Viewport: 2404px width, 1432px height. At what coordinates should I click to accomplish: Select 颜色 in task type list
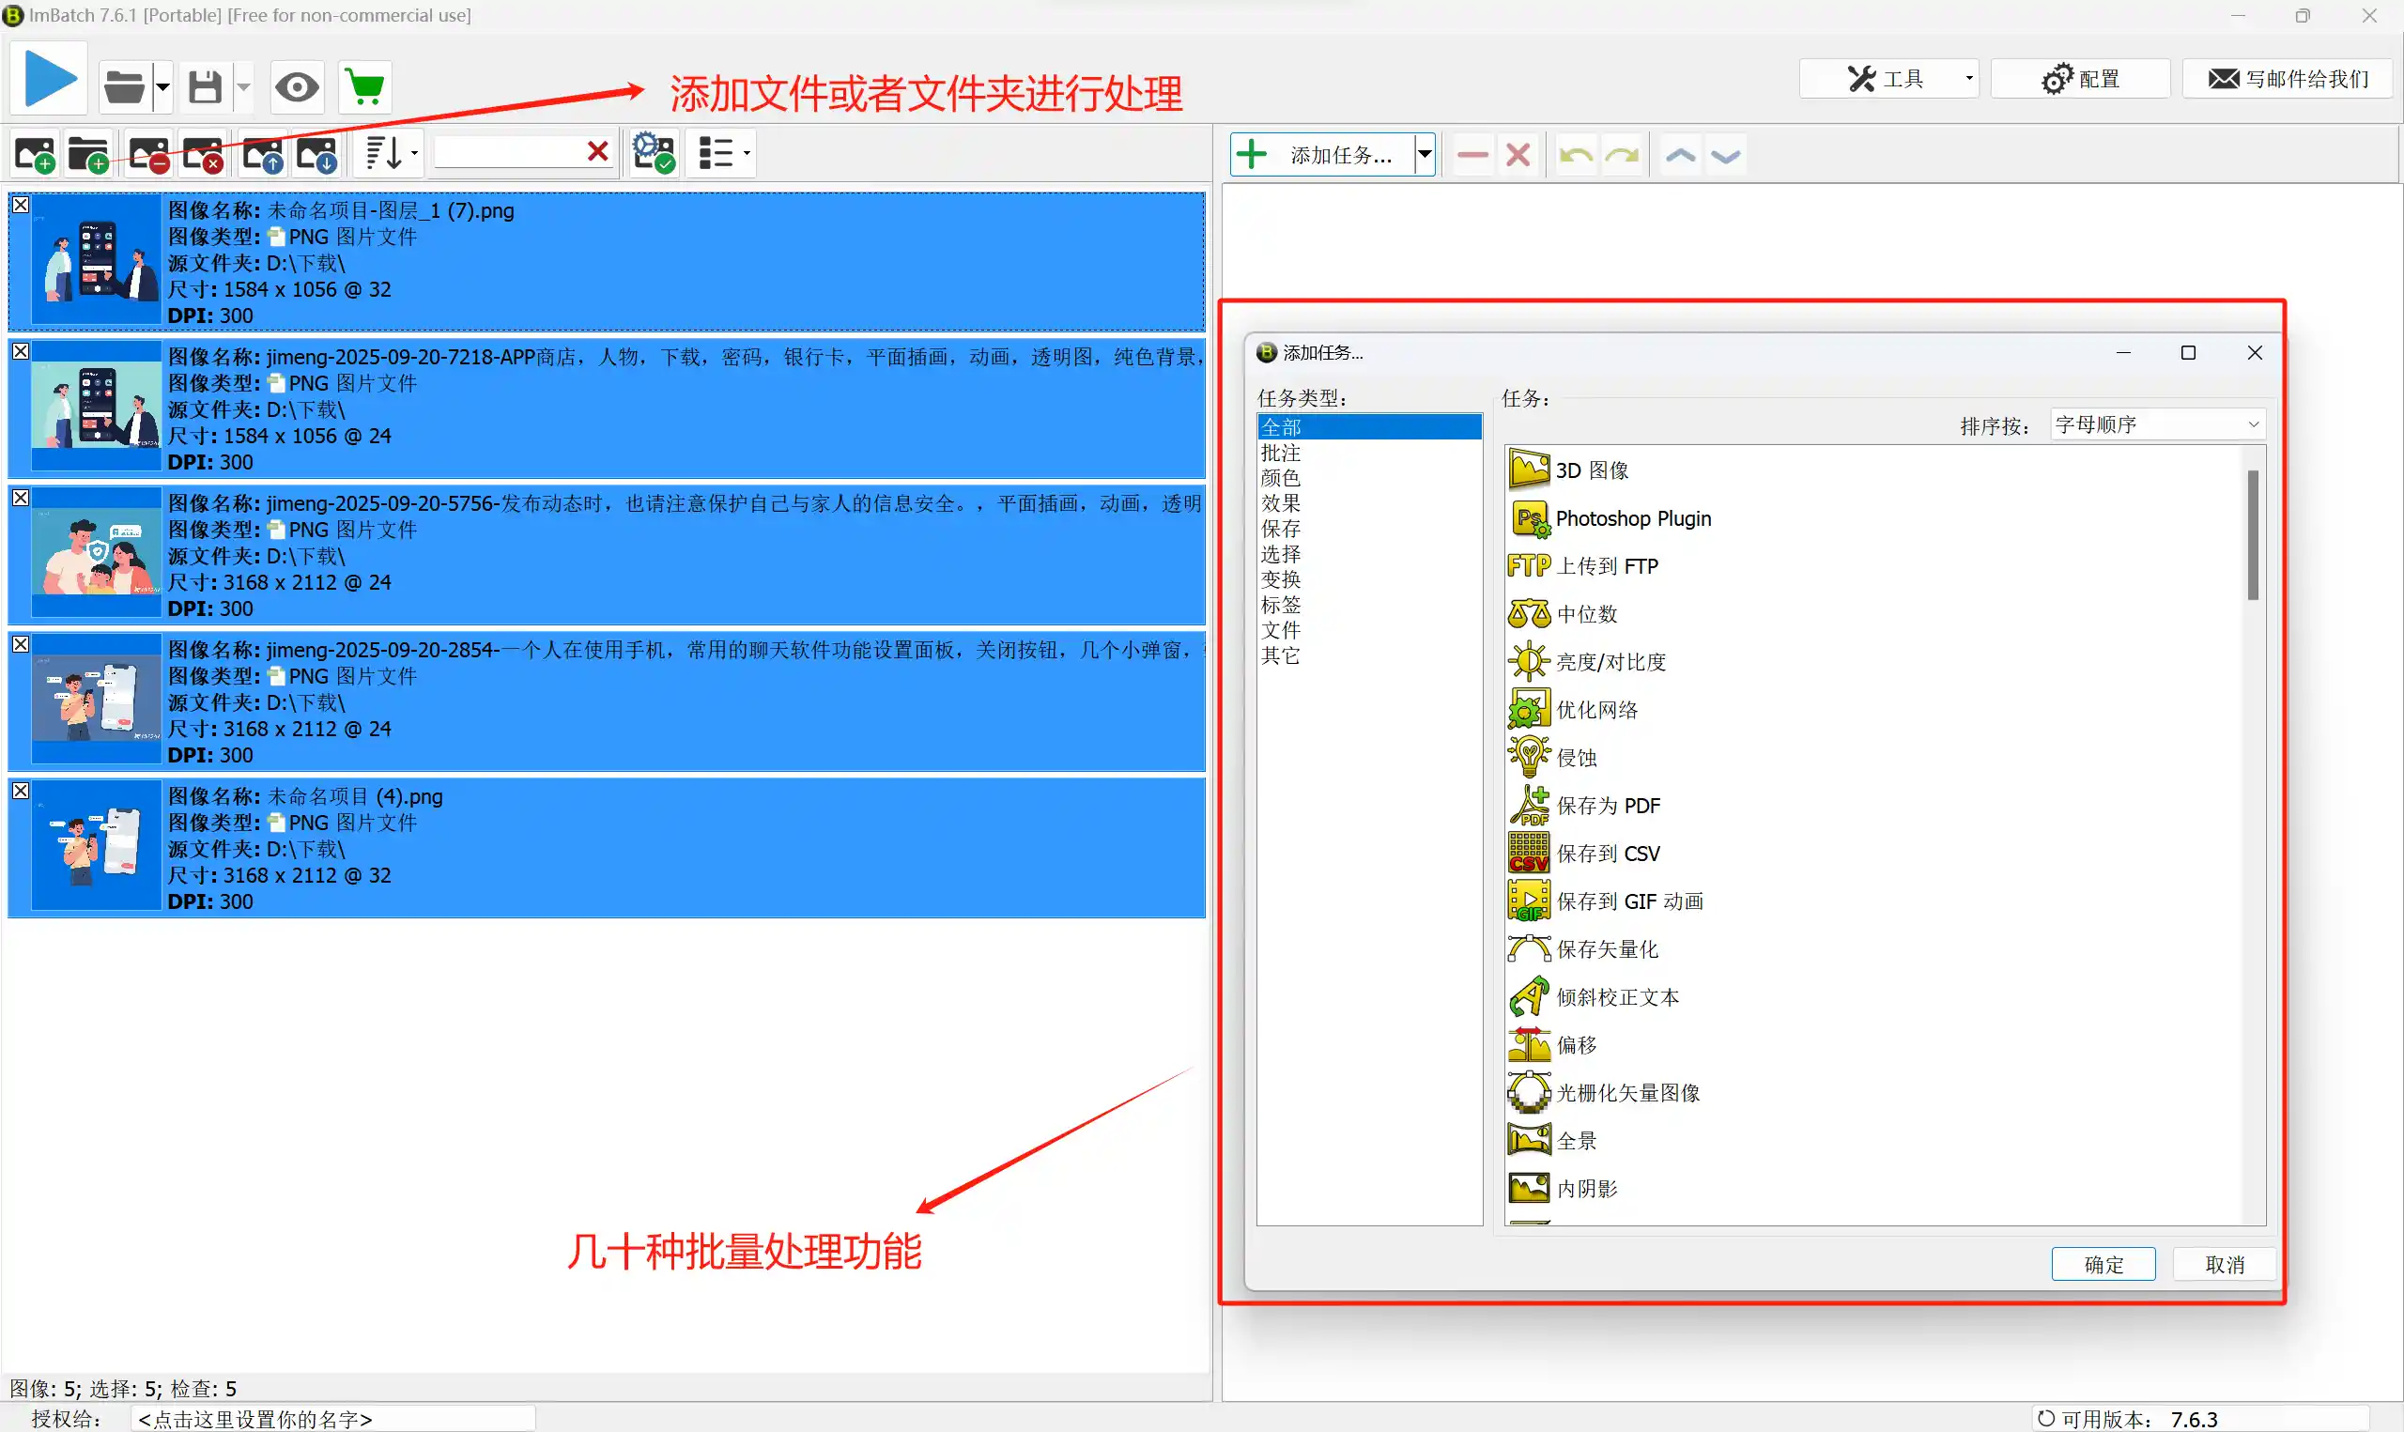[1280, 478]
